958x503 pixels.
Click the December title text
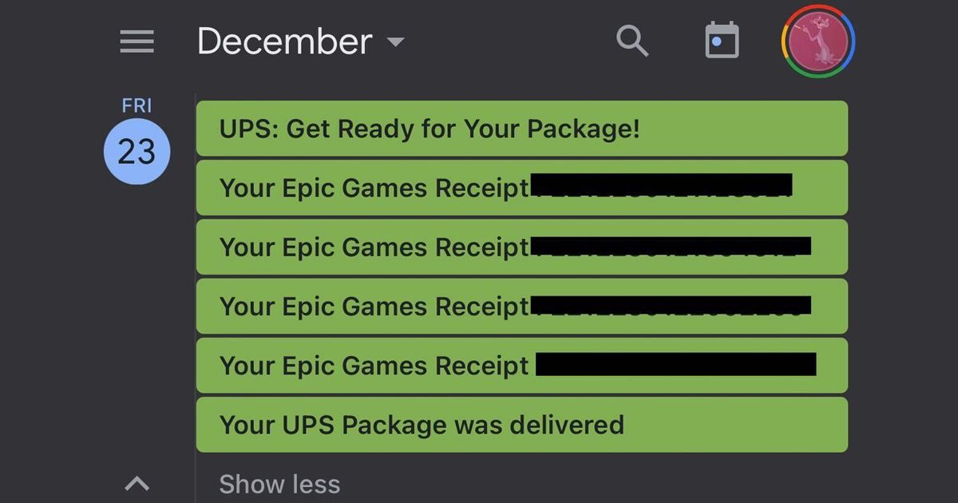[285, 42]
